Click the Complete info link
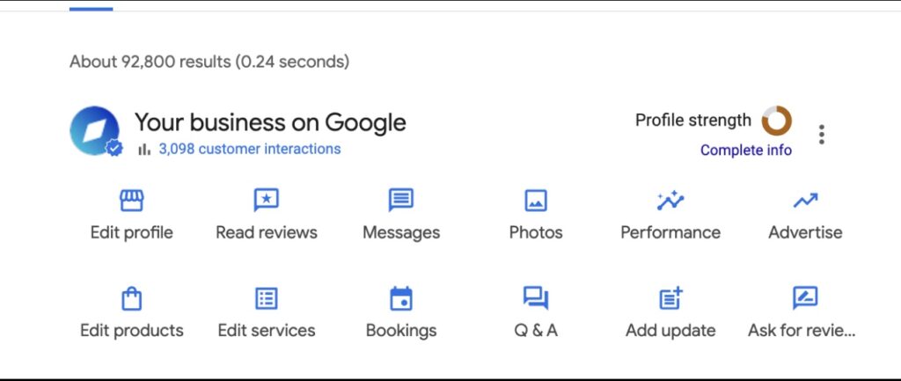901x381 pixels. (746, 150)
